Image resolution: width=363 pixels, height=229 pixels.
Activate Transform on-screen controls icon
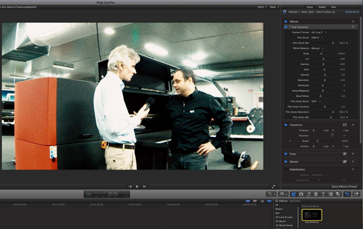coord(344,125)
